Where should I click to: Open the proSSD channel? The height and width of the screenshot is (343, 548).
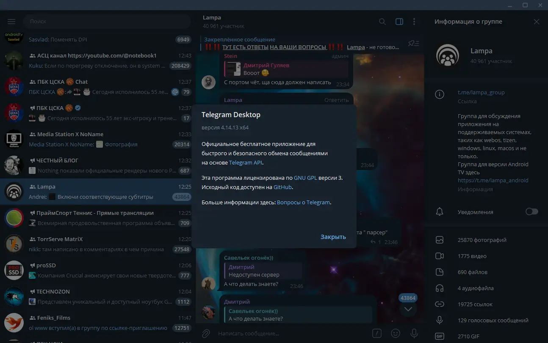point(97,270)
